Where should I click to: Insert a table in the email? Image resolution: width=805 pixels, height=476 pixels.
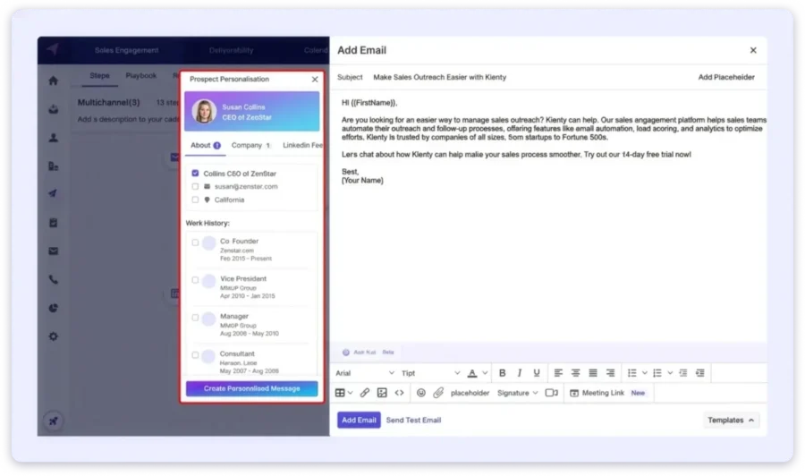pos(340,393)
